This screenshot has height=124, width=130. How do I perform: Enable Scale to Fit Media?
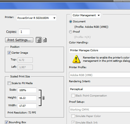click(x=9, y=83)
